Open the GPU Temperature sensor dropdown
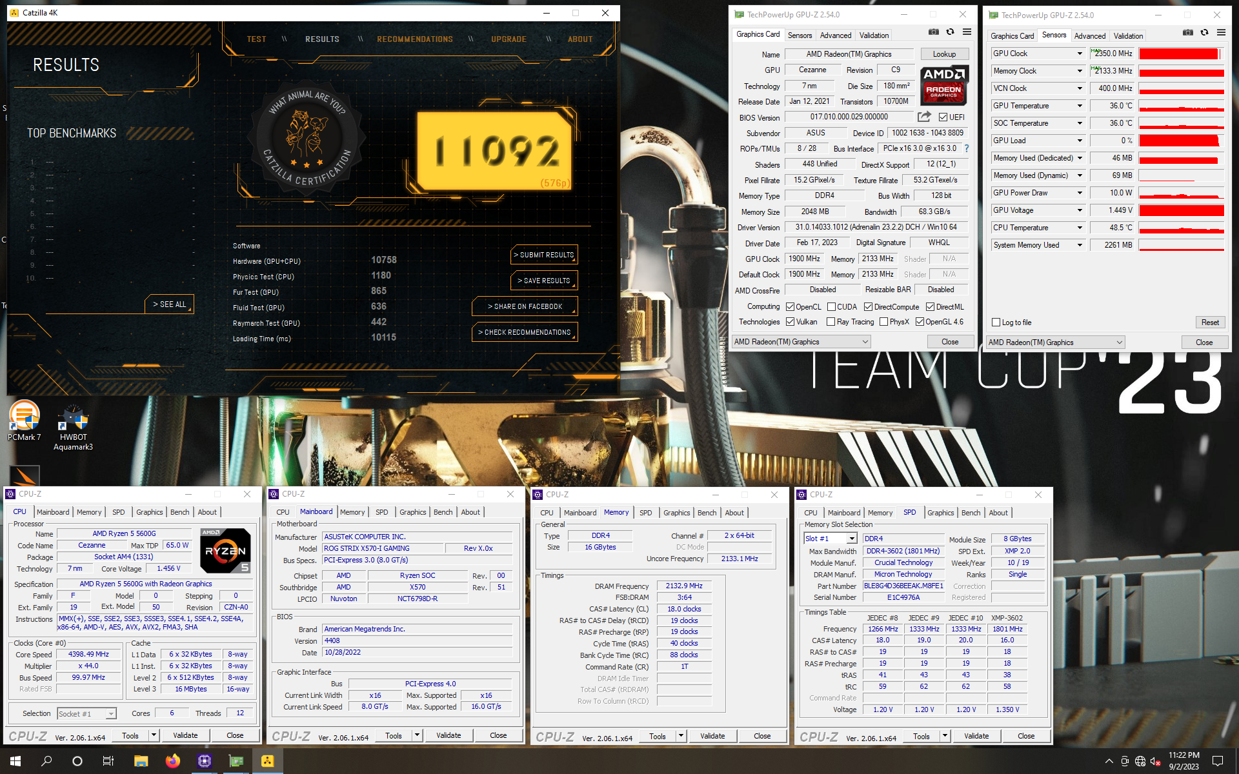1239x774 pixels. [1079, 106]
